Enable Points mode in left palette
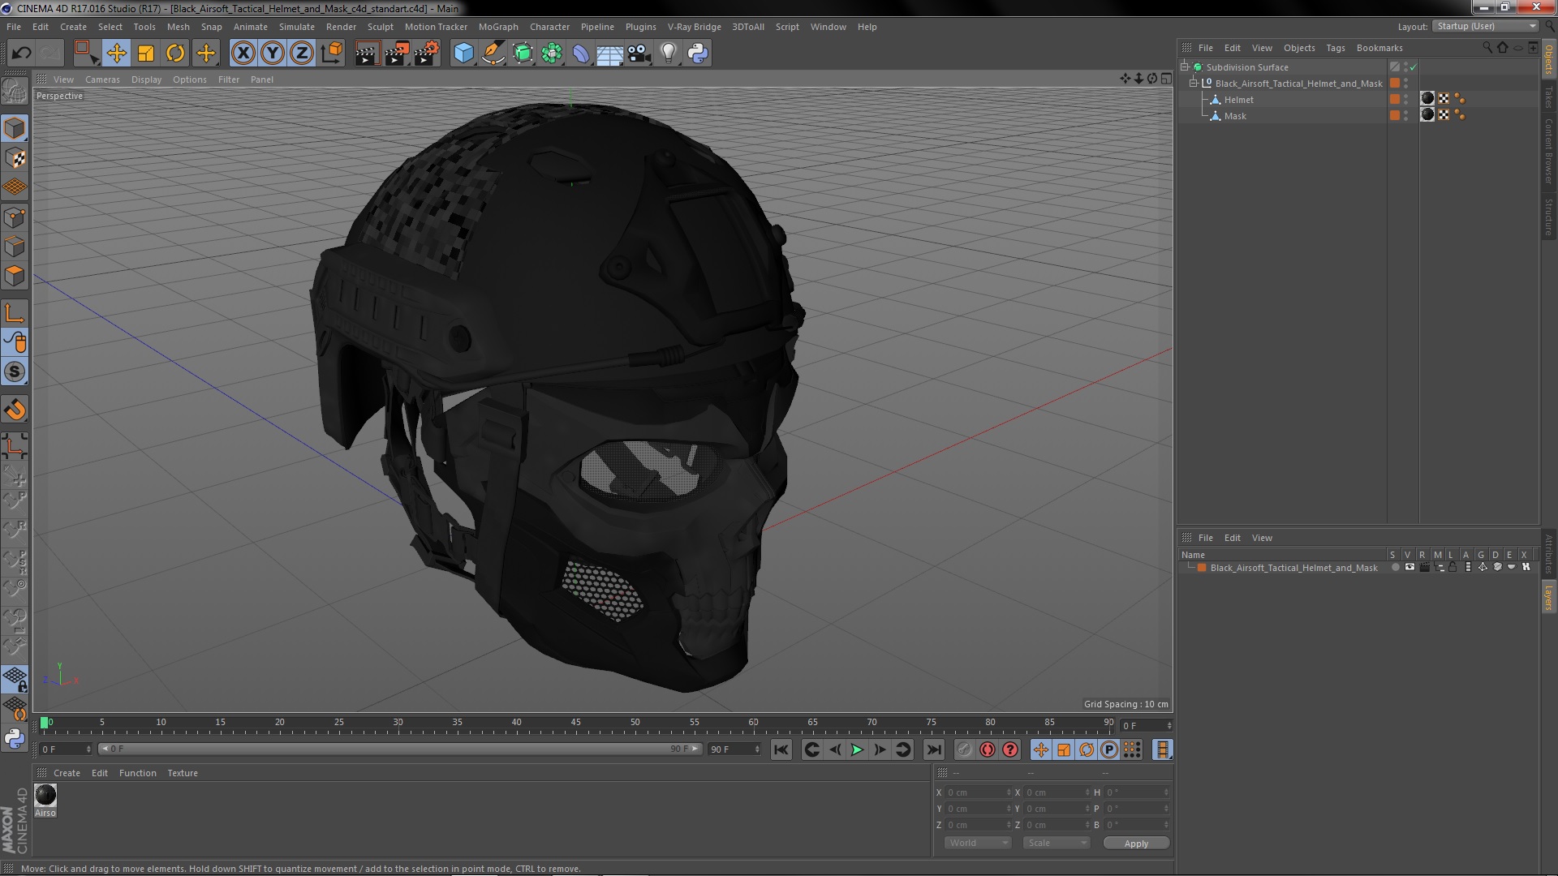Image resolution: width=1558 pixels, height=876 pixels. [x=15, y=217]
